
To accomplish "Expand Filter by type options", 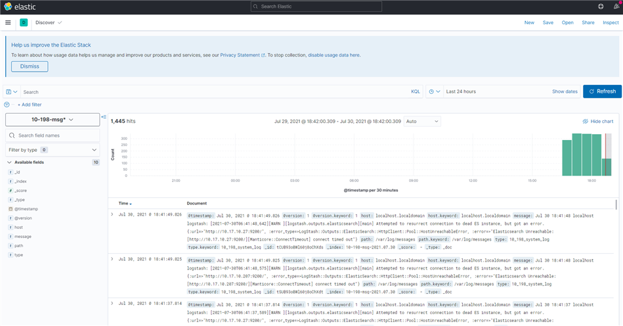I will tap(53, 150).
